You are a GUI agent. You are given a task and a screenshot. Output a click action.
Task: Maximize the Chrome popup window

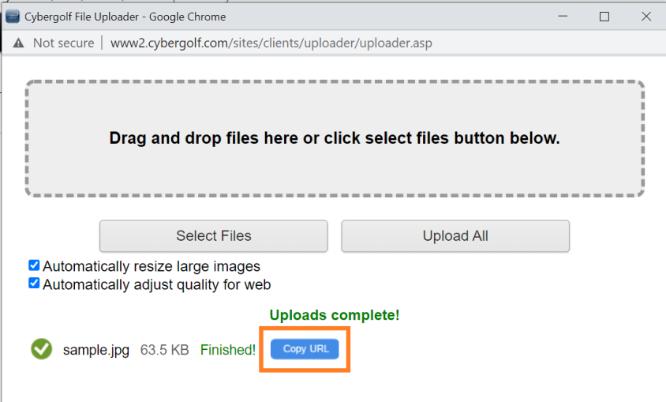point(604,17)
